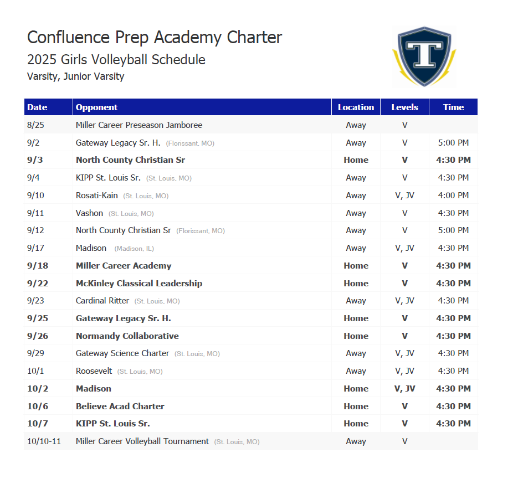
Task: Select the Opponent column header
Action: tap(97, 107)
